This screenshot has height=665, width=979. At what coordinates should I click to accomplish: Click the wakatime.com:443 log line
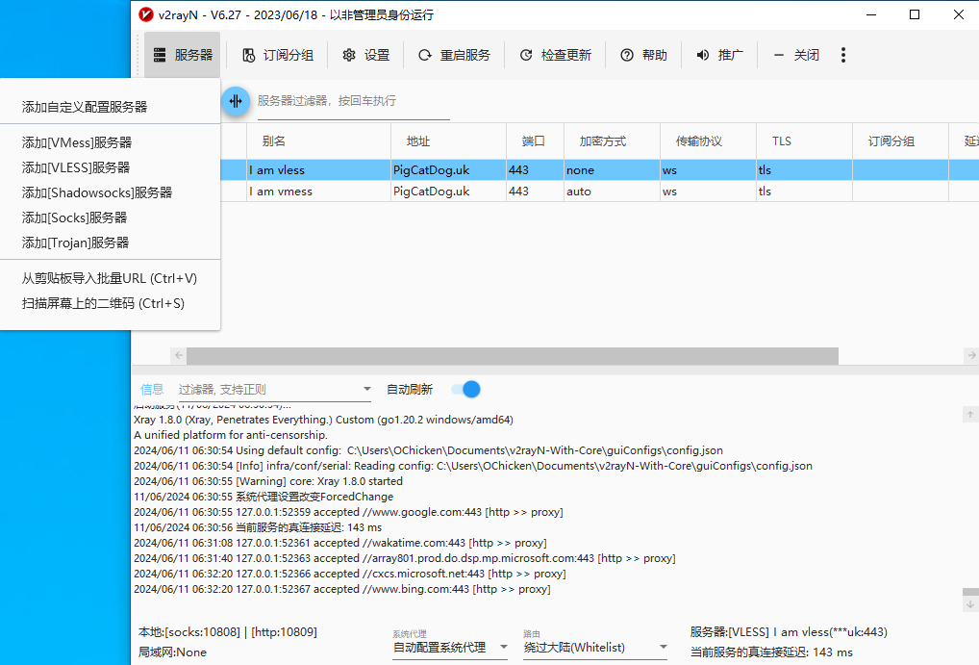coord(340,543)
